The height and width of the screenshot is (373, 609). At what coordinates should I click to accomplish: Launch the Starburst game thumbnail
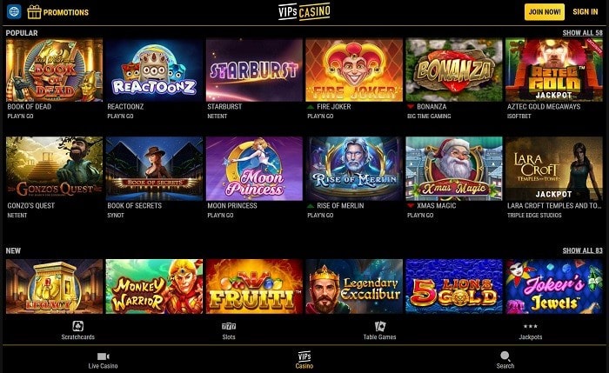click(x=254, y=70)
